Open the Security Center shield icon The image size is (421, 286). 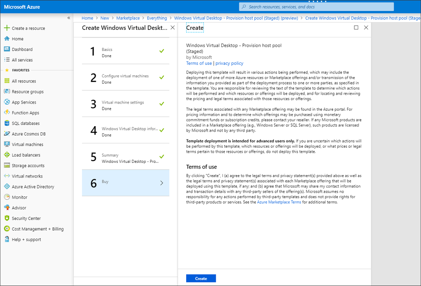click(7, 218)
